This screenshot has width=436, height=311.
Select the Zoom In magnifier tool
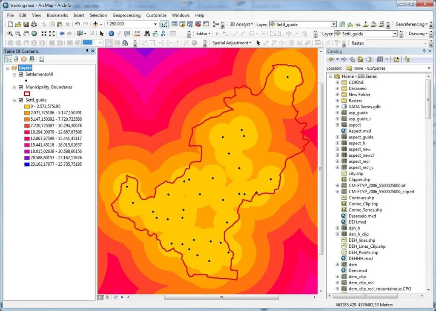10,34
